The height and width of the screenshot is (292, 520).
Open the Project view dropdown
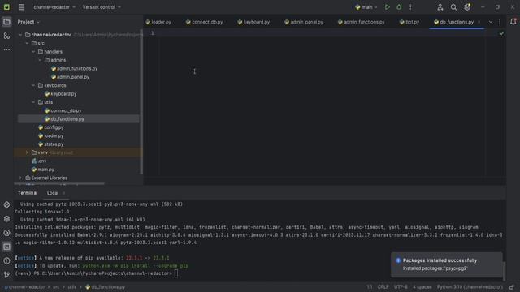pyautogui.click(x=28, y=22)
